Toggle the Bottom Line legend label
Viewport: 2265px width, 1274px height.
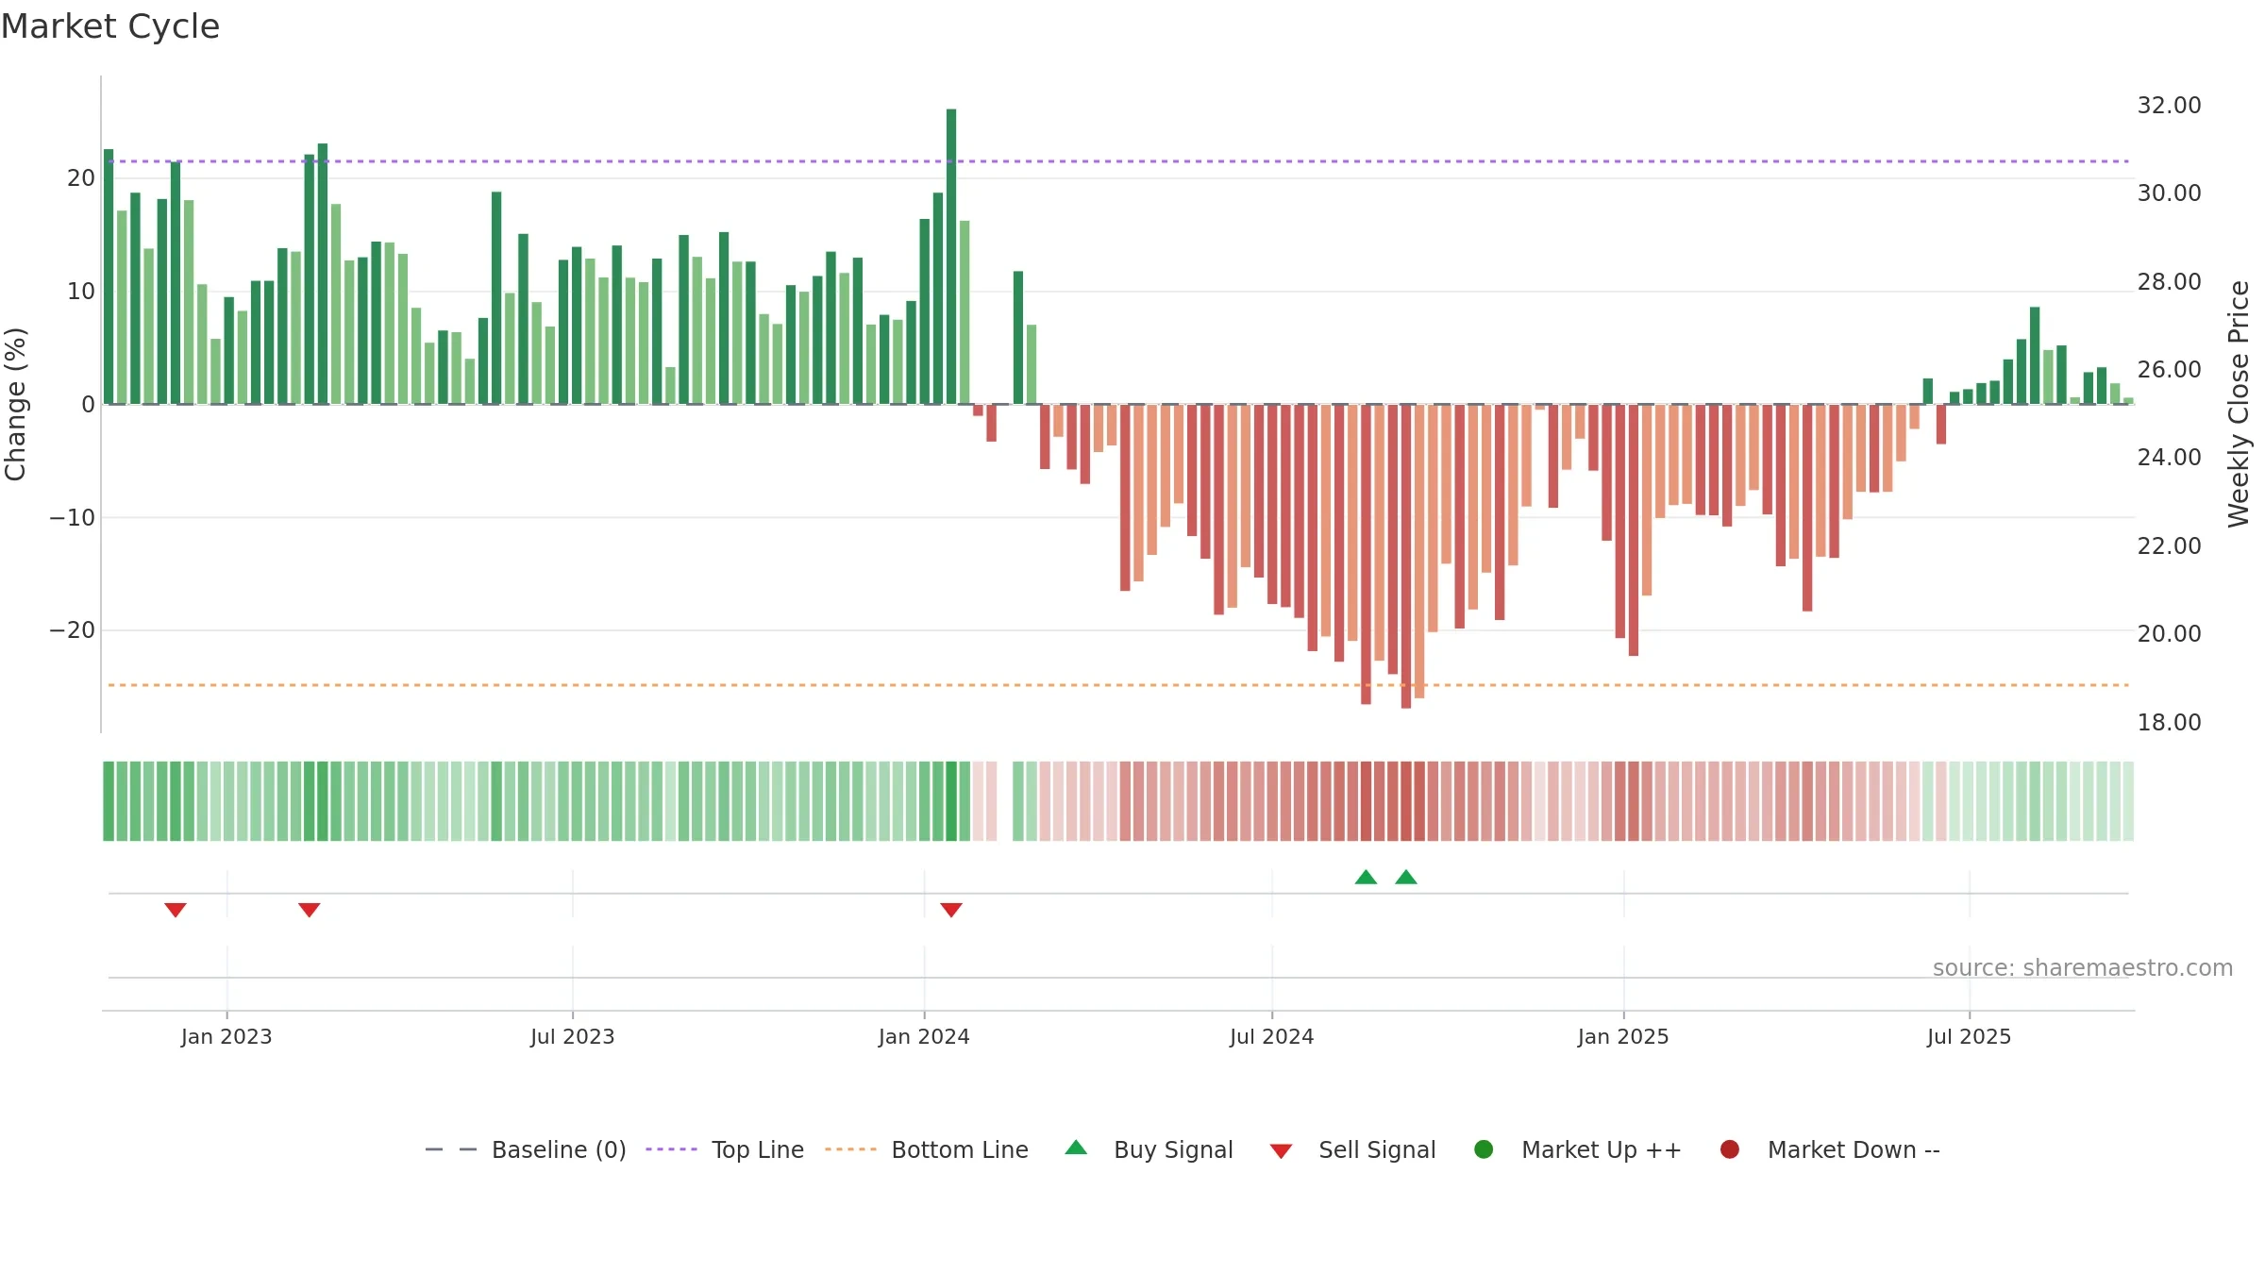(x=960, y=1149)
